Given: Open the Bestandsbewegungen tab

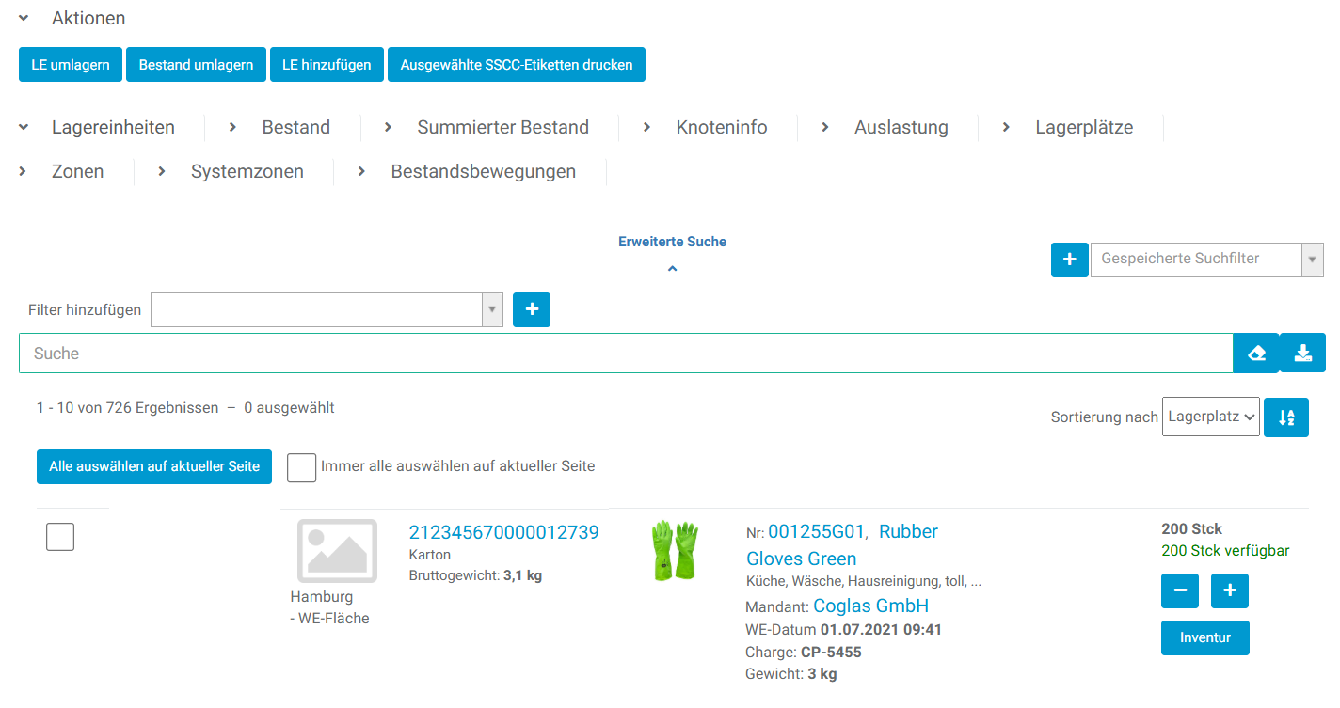Looking at the screenshot, I should pyautogui.click(x=483, y=171).
